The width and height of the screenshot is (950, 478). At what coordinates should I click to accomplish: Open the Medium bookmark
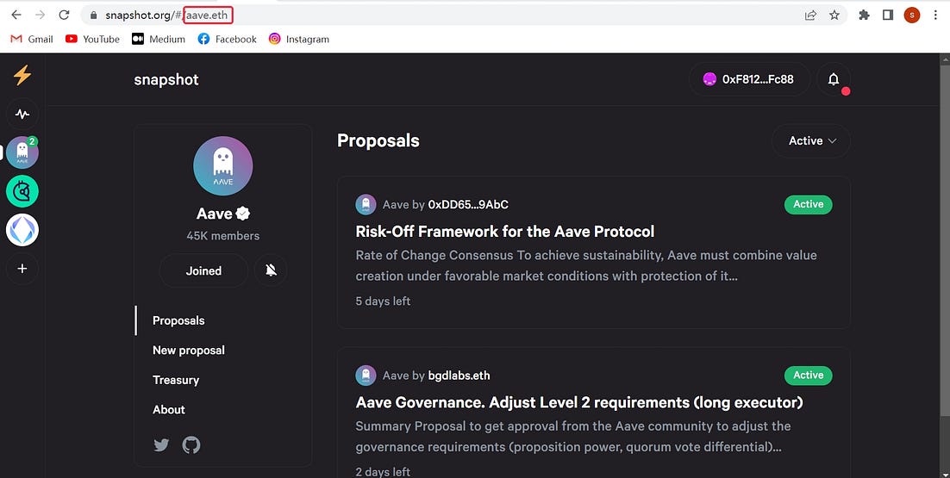tap(159, 39)
